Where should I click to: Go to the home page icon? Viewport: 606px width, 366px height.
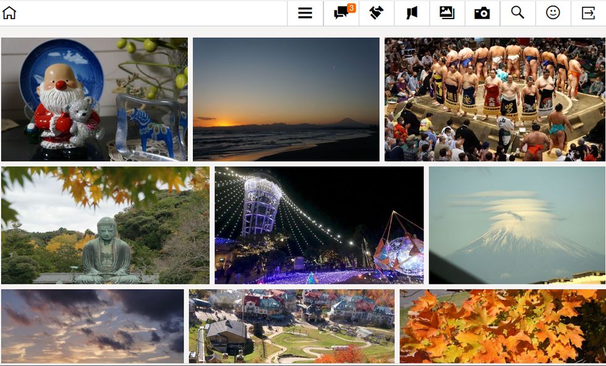point(9,13)
